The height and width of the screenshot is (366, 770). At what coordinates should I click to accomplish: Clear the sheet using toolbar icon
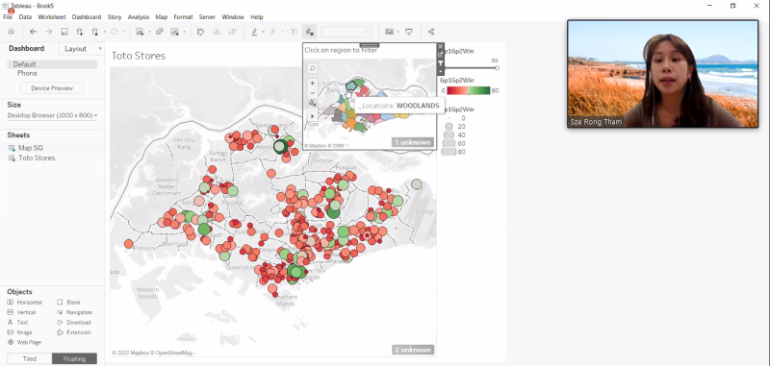(x=175, y=32)
